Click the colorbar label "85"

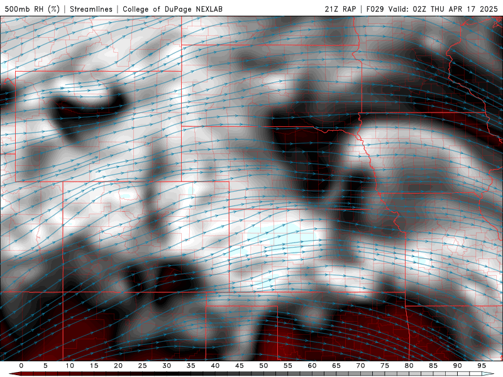433,366
